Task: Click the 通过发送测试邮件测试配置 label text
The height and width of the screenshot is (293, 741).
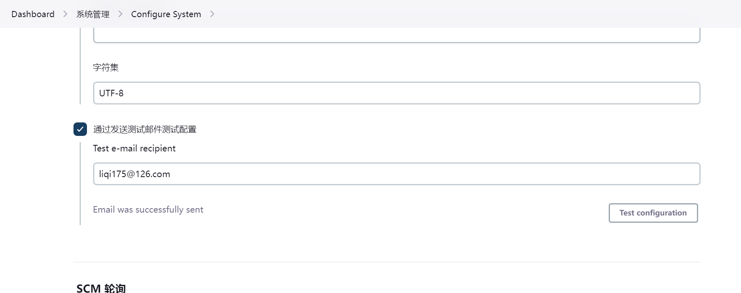Action: (x=145, y=129)
